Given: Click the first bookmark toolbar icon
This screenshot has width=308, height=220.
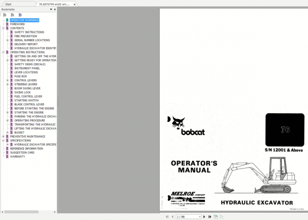Looking at the screenshot, I should click(5, 15).
